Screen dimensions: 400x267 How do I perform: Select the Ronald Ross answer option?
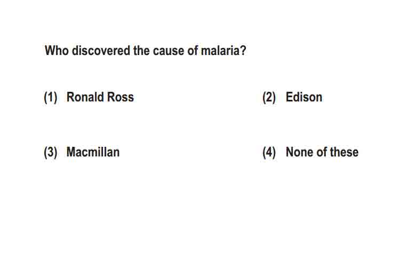pyautogui.click(x=100, y=97)
